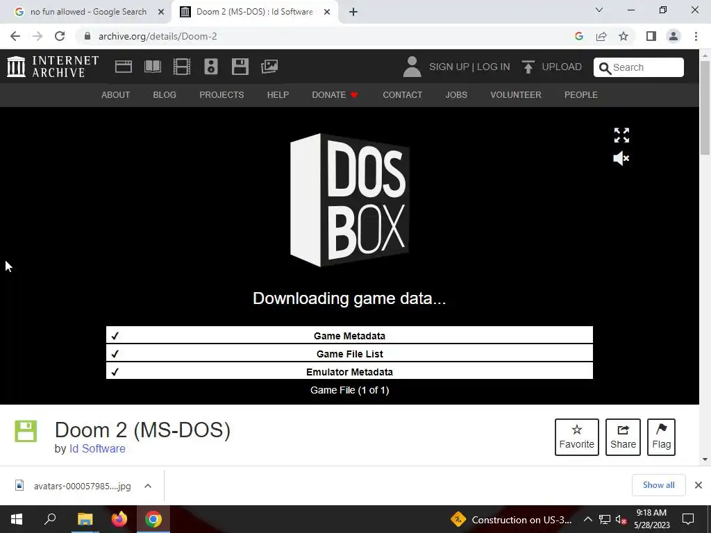The height and width of the screenshot is (533, 711).
Task: View site information lock icon
Action: coord(87,36)
